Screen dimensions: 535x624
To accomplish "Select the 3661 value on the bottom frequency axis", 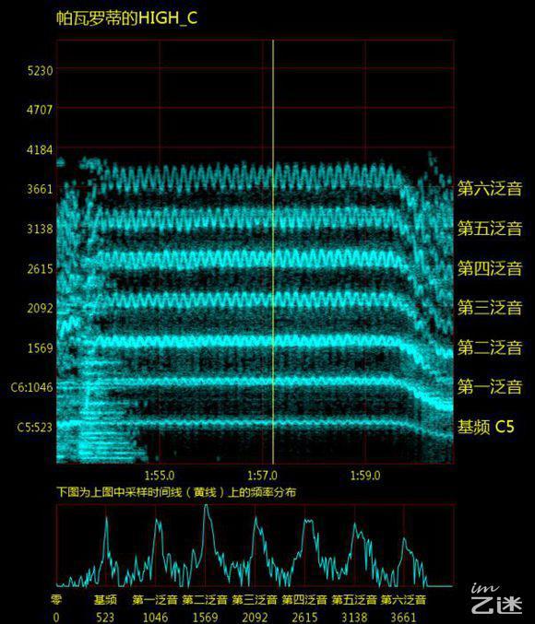I will pos(403,618).
